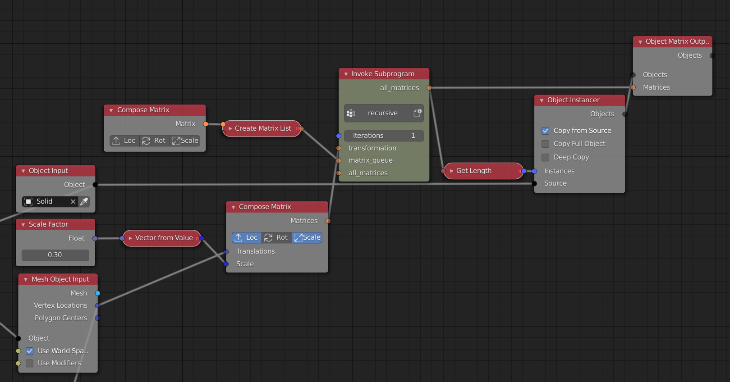Toggle Copy Full Object checkbox
Viewport: 730px width, 382px height.
click(546, 144)
